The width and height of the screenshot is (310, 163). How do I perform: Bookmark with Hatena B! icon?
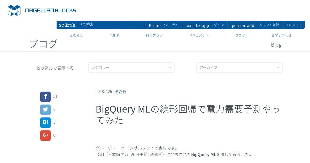coord(45,123)
